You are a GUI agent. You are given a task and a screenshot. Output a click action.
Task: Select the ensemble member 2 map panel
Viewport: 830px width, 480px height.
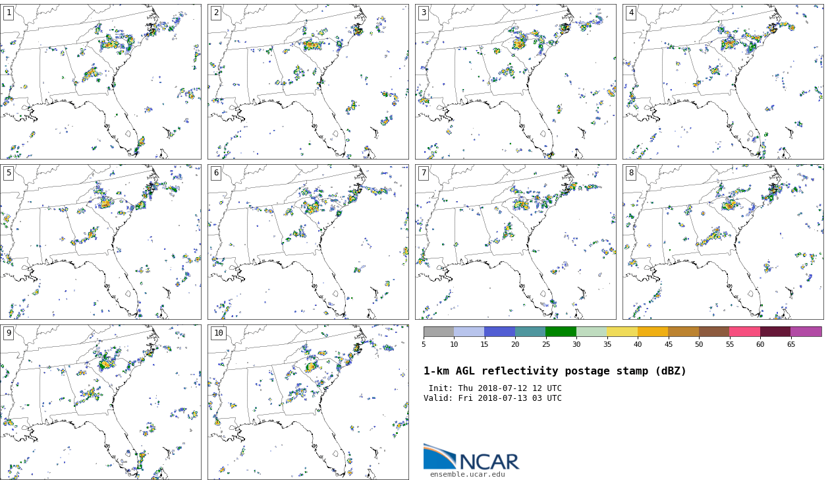pos(308,81)
